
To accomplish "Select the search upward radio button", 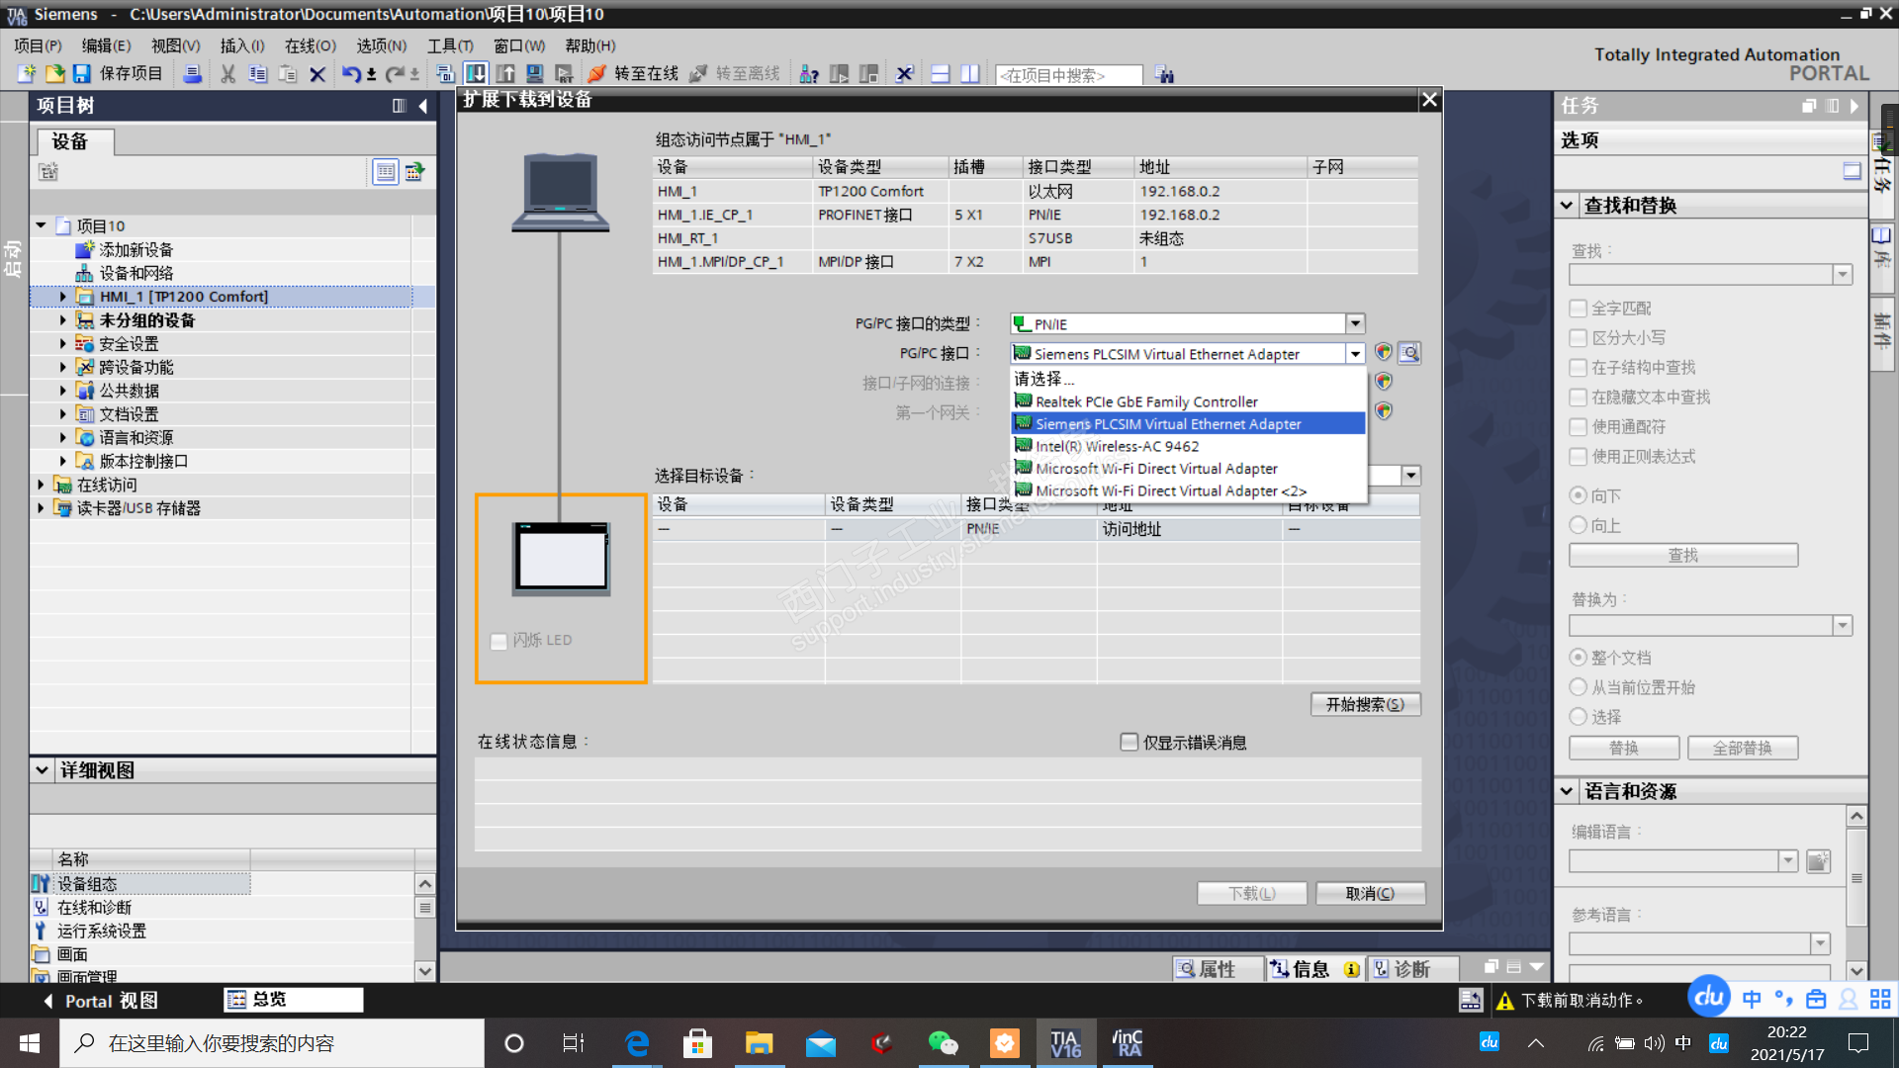I will click(1579, 525).
